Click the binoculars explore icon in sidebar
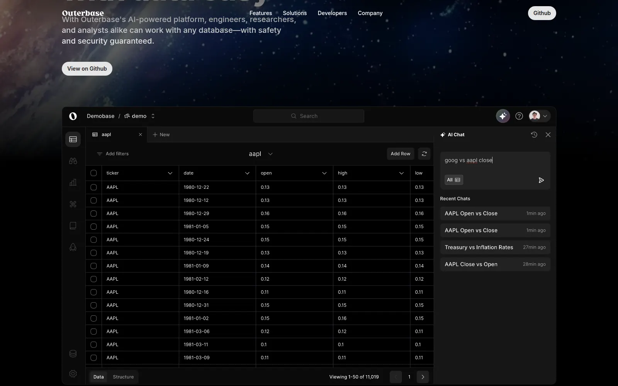Image resolution: width=618 pixels, height=386 pixels. point(73,161)
